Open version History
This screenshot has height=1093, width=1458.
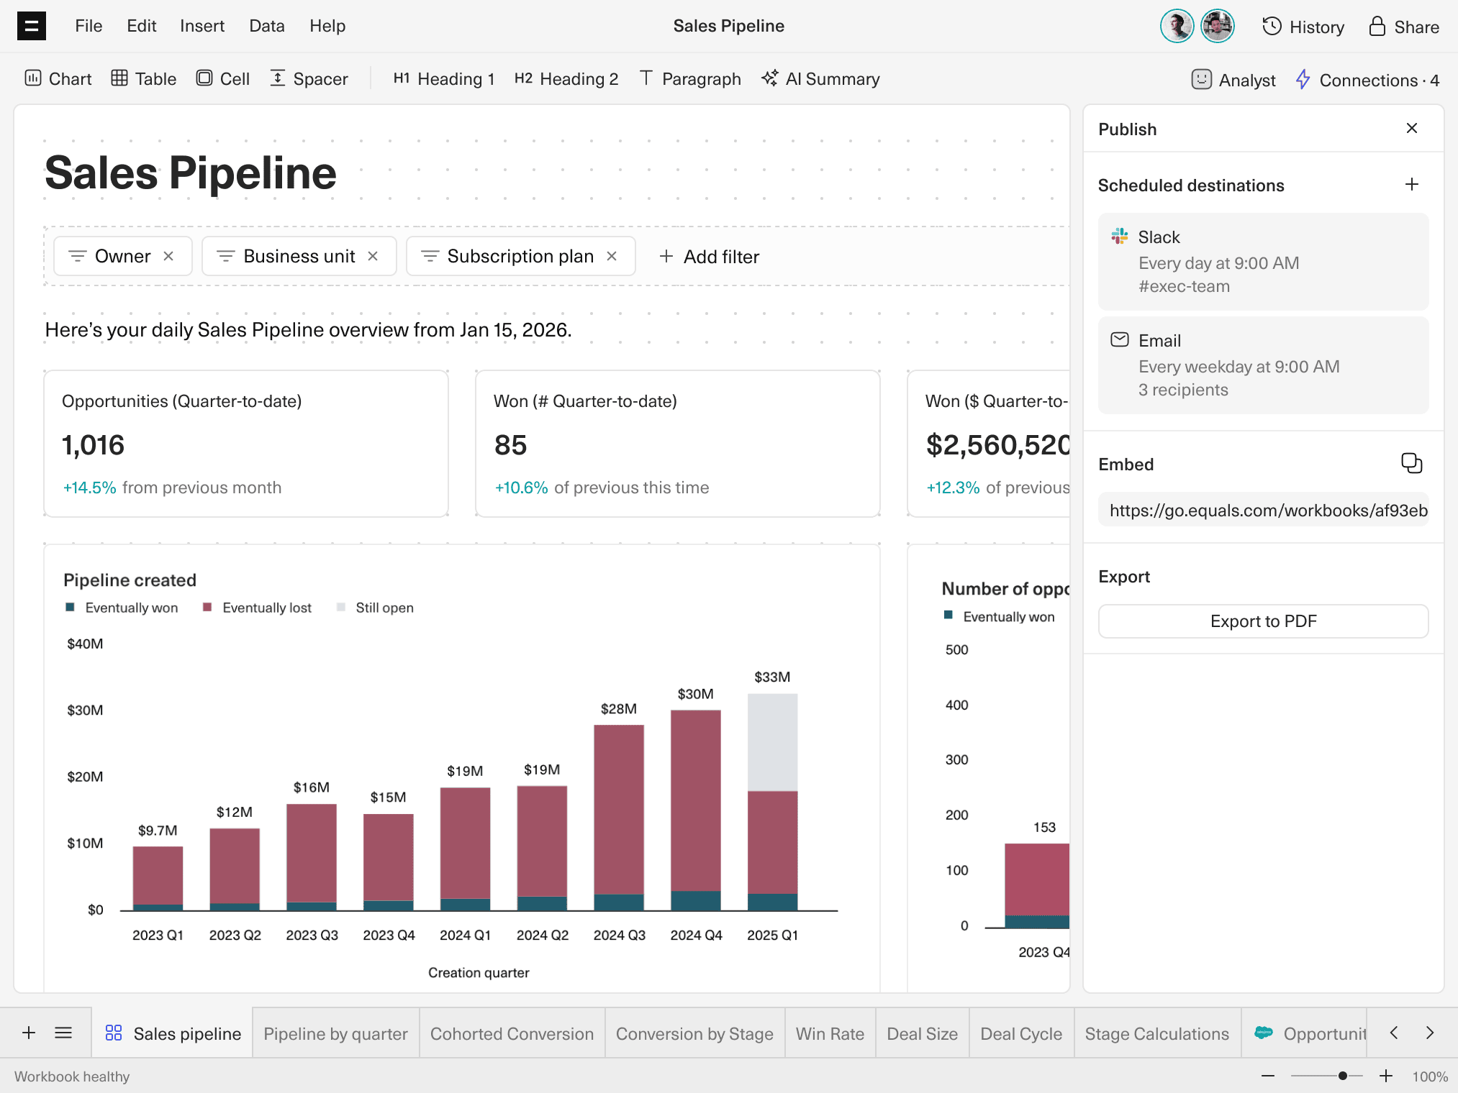pyautogui.click(x=1302, y=26)
